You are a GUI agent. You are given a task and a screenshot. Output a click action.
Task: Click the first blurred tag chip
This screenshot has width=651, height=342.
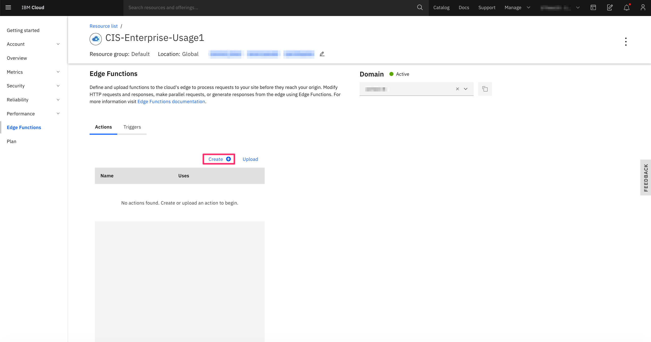point(226,54)
